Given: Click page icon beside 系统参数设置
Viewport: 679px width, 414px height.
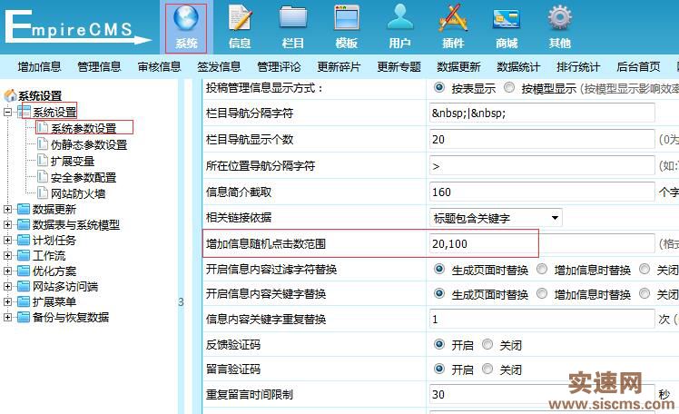Looking at the screenshot, I should pos(43,127).
